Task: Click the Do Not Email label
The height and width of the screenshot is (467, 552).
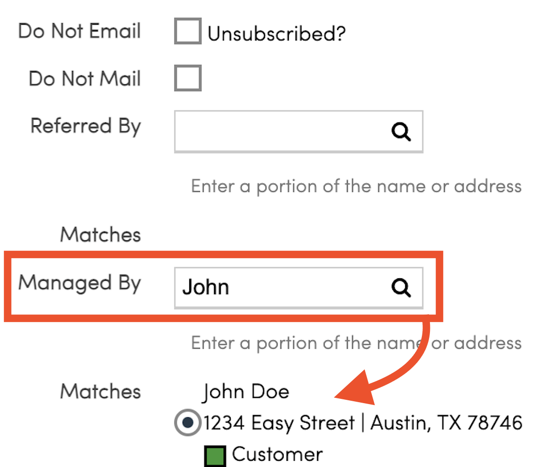Action: (x=79, y=30)
